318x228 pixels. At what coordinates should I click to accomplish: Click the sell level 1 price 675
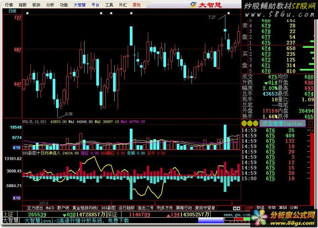click(266, 43)
